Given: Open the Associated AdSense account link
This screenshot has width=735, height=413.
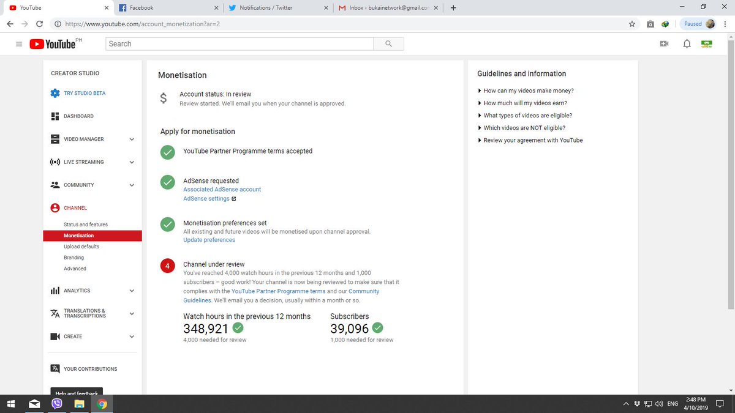Looking at the screenshot, I should pyautogui.click(x=222, y=190).
